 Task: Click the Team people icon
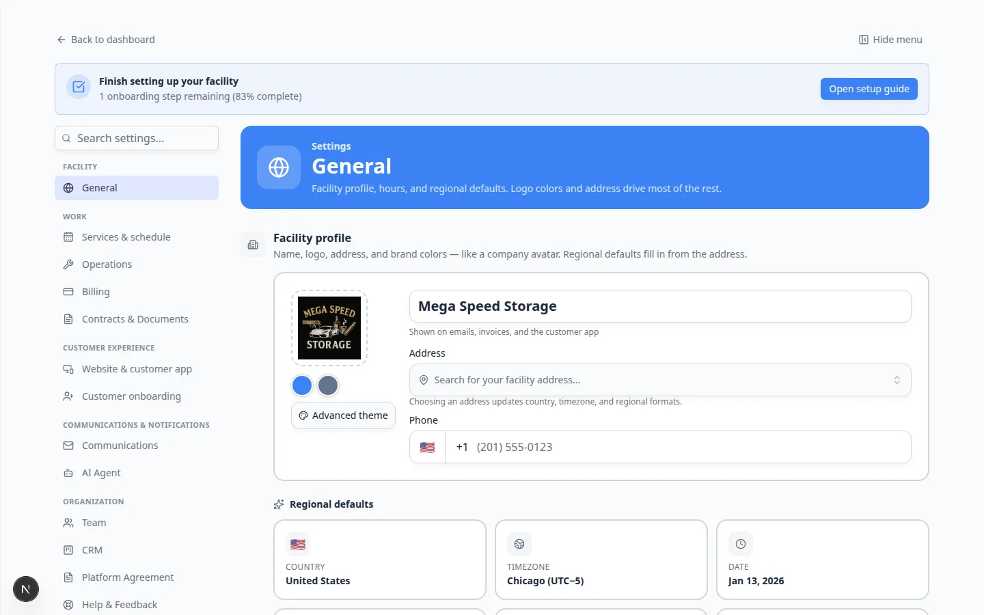pos(68,523)
